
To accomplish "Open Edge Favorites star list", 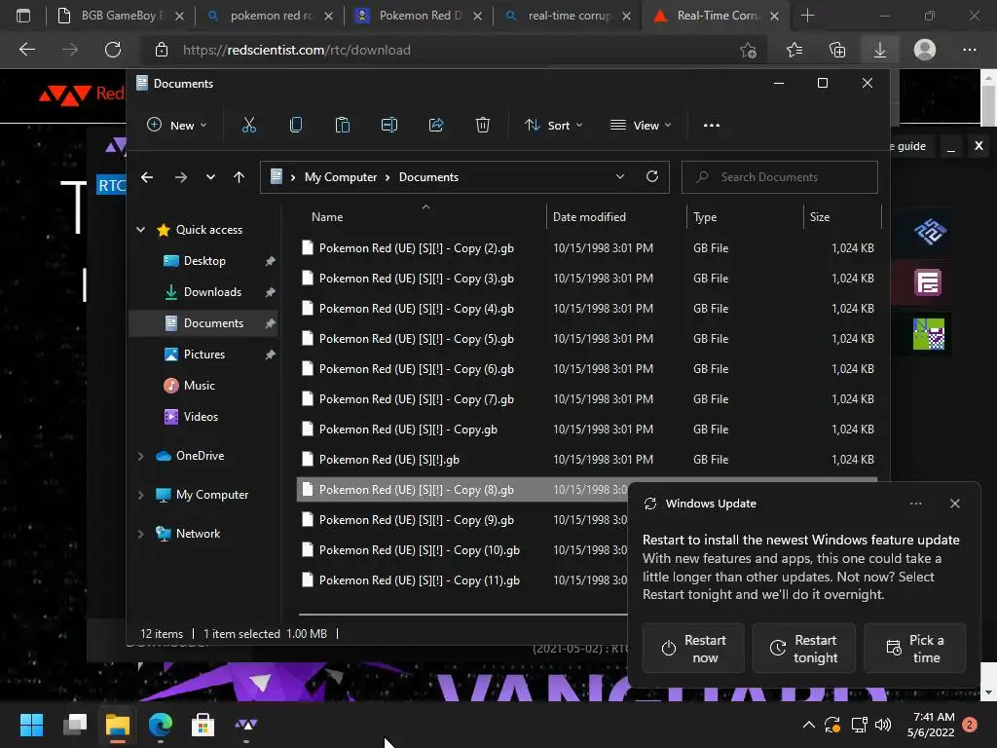I will (794, 50).
